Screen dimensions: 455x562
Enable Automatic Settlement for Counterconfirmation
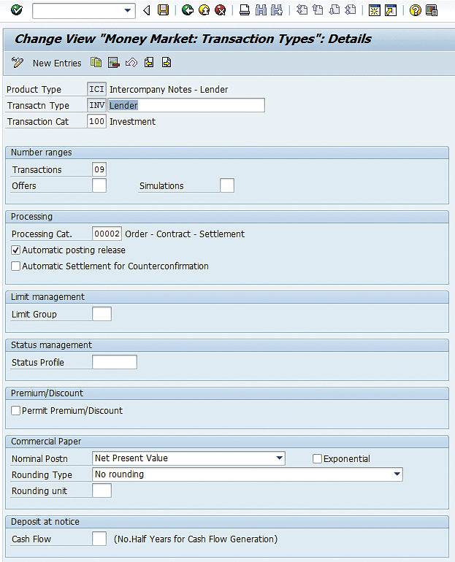tap(16, 266)
